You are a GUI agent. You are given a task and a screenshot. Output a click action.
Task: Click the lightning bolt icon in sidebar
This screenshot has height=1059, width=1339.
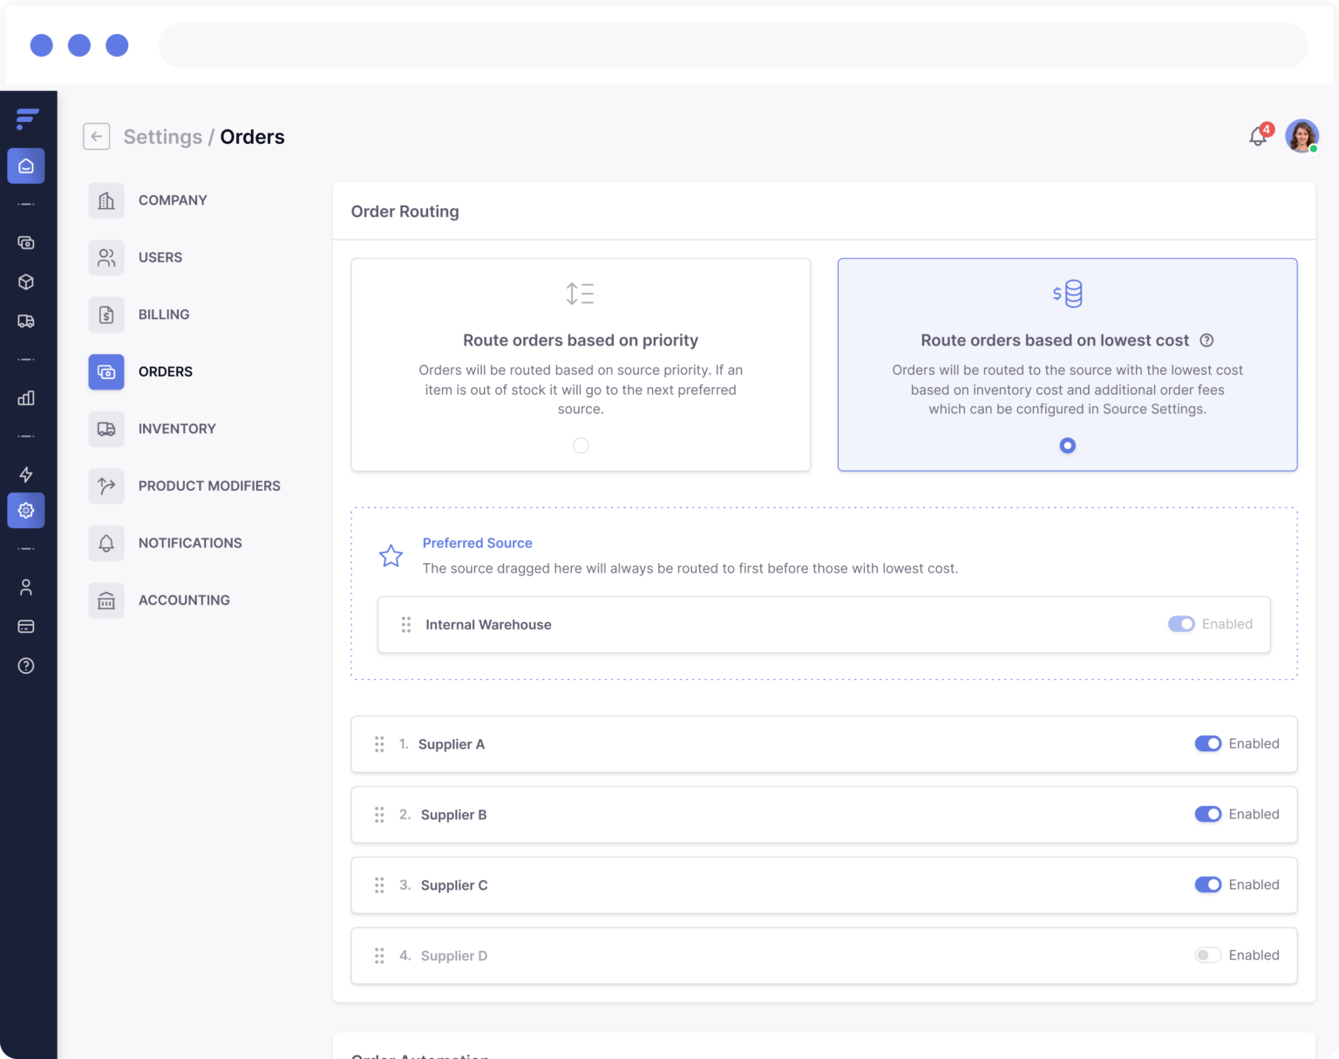26,474
